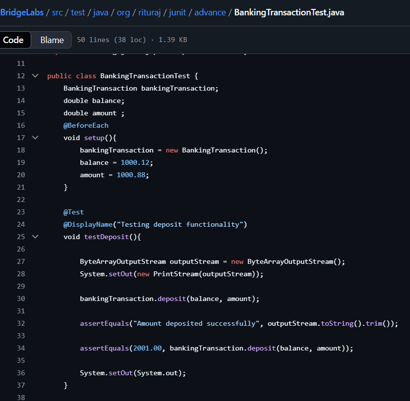The image size is (410, 401).
Task: Click "double amount ;" declaration on line 15
Action: (x=94, y=113)
